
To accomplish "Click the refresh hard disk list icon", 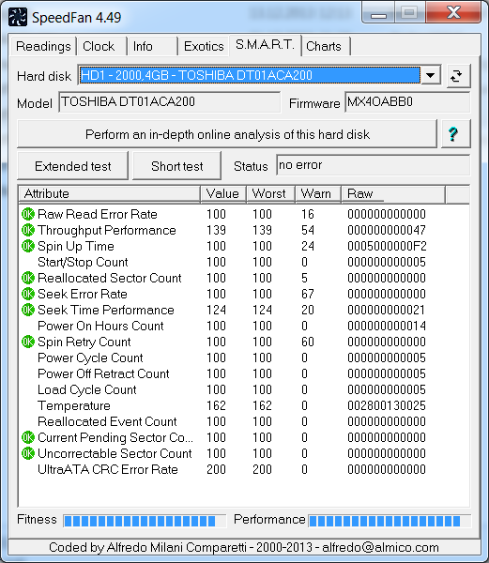I will pyautogui.click(x=458, y=76).
